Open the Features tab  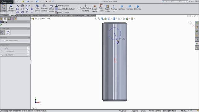(4, 16)
